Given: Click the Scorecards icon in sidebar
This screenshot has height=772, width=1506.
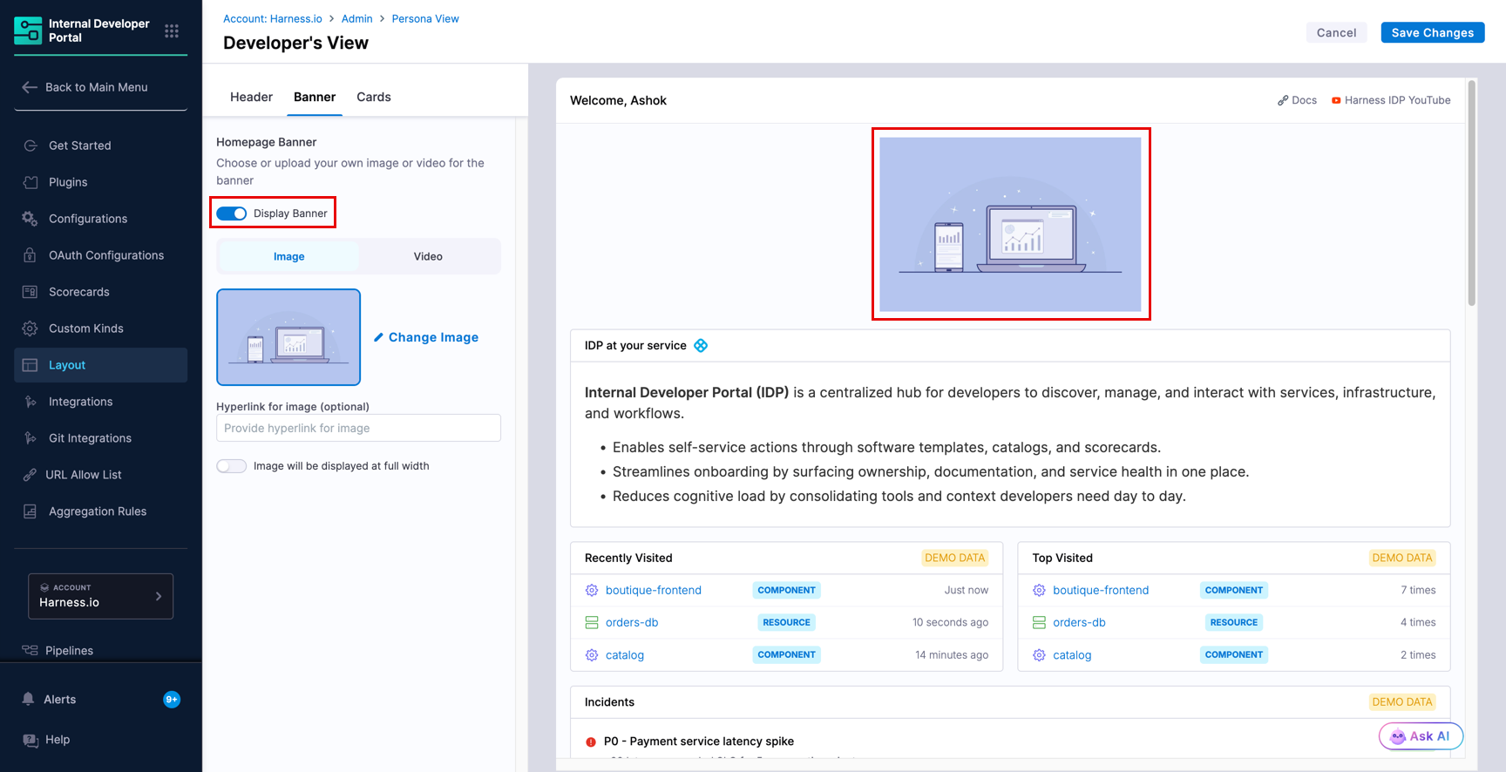Looking at the screenshot, I should click(x=31, y=292).
